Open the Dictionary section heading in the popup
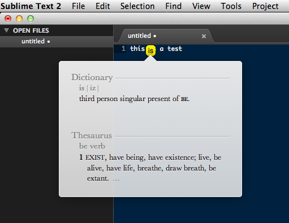This screenshot has width=289, height=223. (92, 77)
